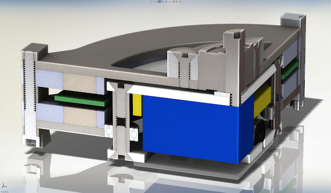Screen dimensions: 331x193
Task: Close the document window in top-right corner
Action: click(328, 2)
